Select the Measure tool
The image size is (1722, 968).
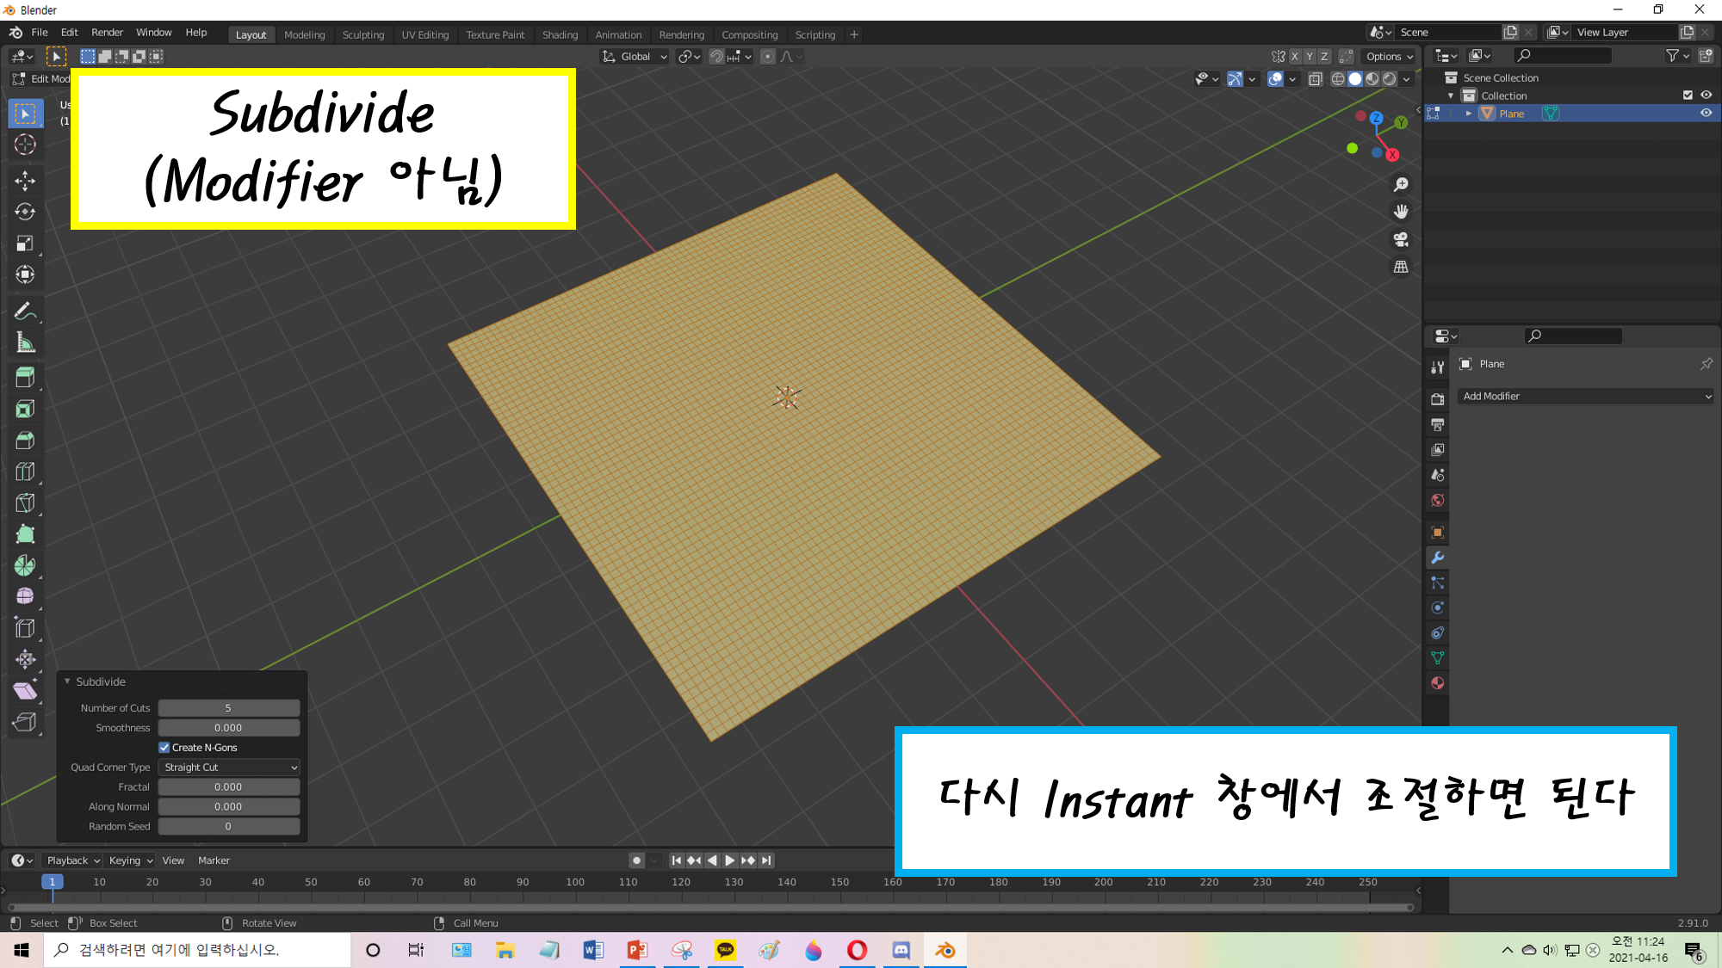coord(25,343)
